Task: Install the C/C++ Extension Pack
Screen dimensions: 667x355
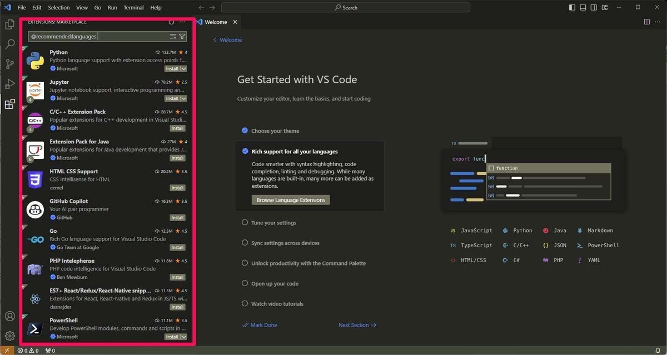Action: click(x=177, y=128)
